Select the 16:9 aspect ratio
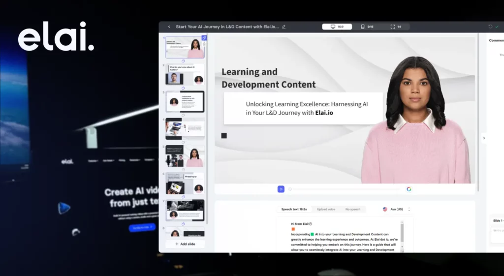Screen dimensions: 504x276 pyautogui.click(x=337, y=27)
